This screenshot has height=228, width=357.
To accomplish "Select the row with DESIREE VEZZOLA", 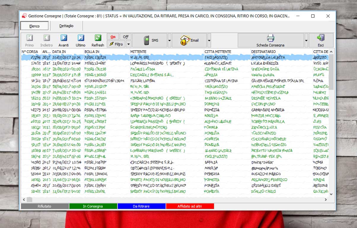I will point(175,98).
